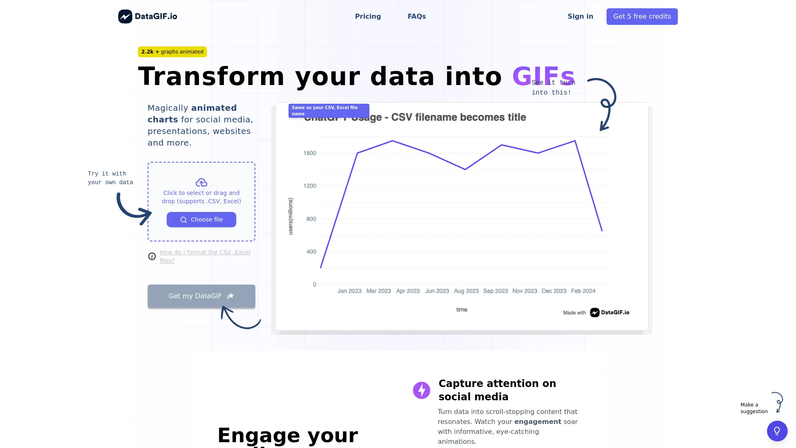
Task: Click the cloud upload icon
Action: pyautogui.click(x=201, y=182)
